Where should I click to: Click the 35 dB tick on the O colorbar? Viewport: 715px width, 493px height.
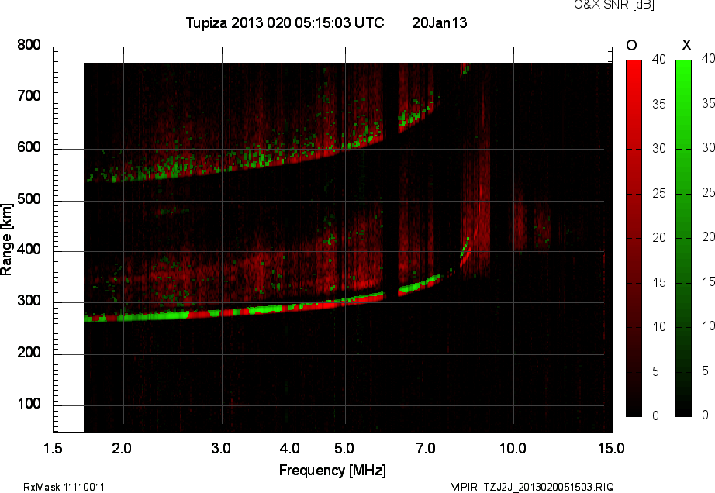[659, 104]
